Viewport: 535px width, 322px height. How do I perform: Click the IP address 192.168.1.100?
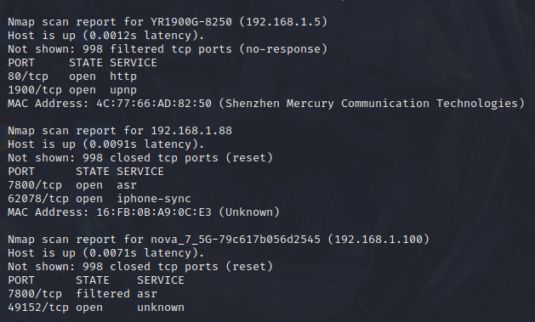click(x=378, y=240)
